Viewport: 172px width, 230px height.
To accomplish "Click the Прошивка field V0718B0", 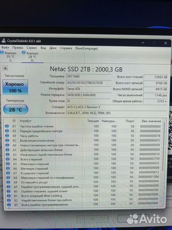I will point(89,77).
